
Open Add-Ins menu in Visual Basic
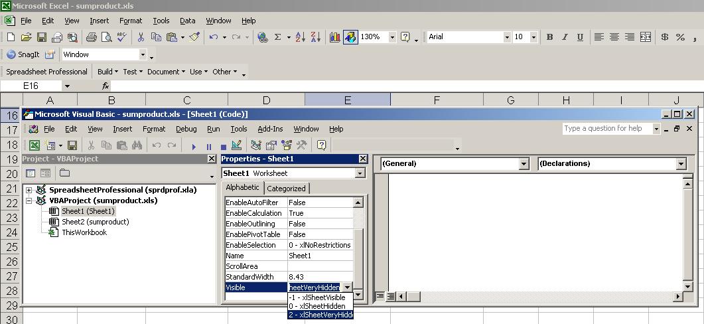pyautogui.click(x=270, y=129)
